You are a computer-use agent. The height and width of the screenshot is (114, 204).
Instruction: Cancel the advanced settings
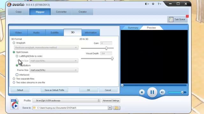[108, 90]
